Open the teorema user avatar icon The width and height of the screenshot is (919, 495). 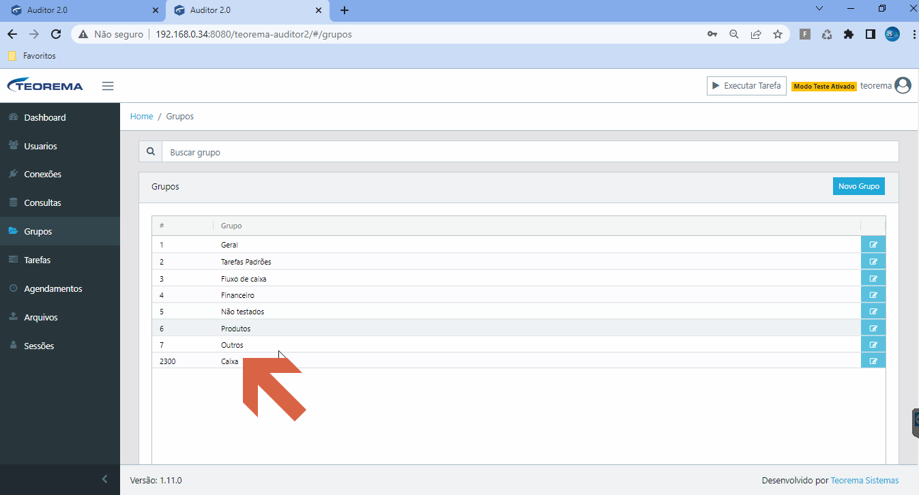[903, 86]
